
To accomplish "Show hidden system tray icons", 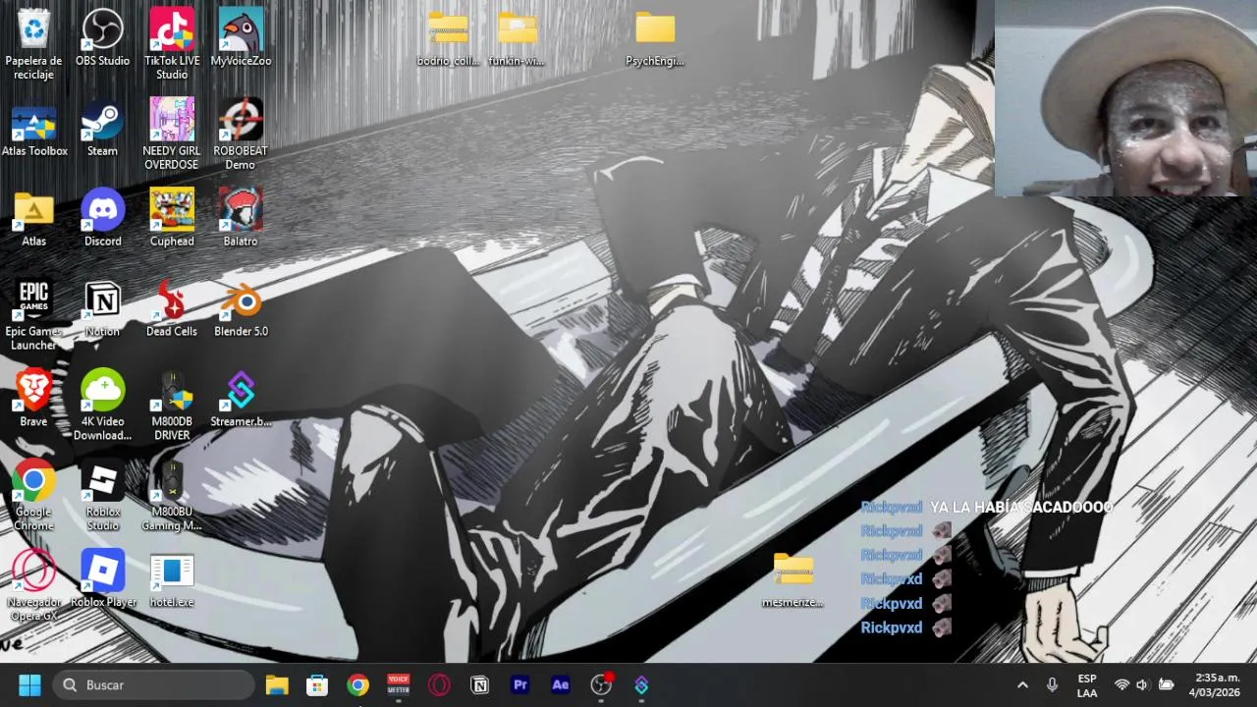I will pos(1022,684).
